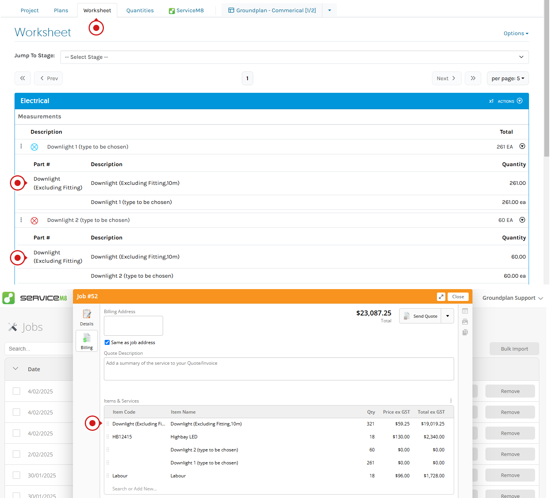Click the $1,728.00 Labour total cell
The width and height of the screenshot is (550, 498).
(434, 475)
